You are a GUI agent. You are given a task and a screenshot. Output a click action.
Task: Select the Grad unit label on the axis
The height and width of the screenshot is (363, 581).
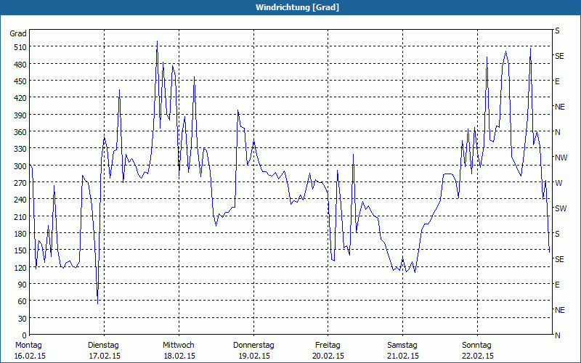pos(18,33)
